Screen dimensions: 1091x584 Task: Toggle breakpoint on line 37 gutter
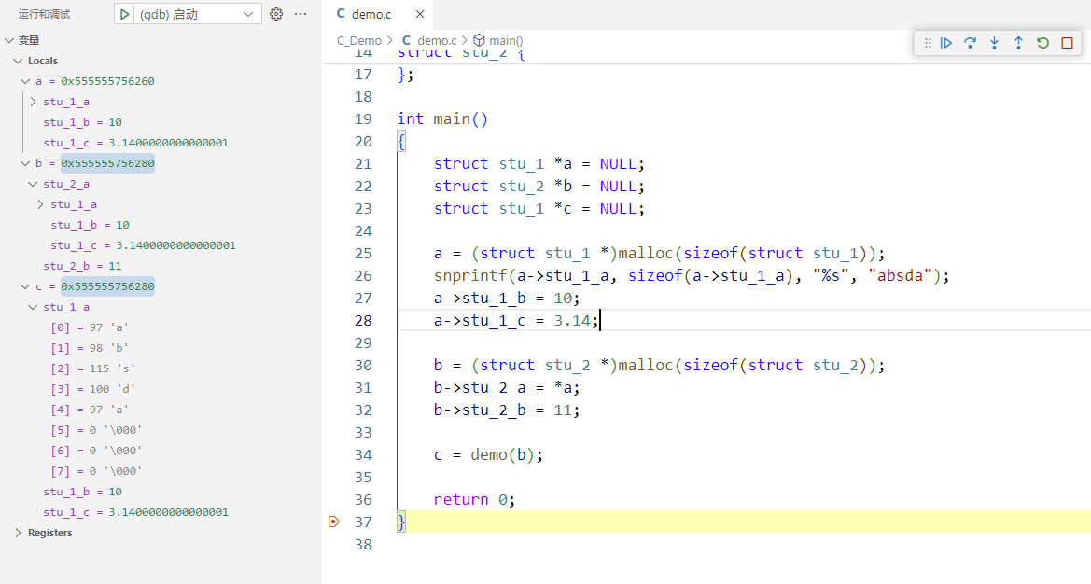click(334, 521)
